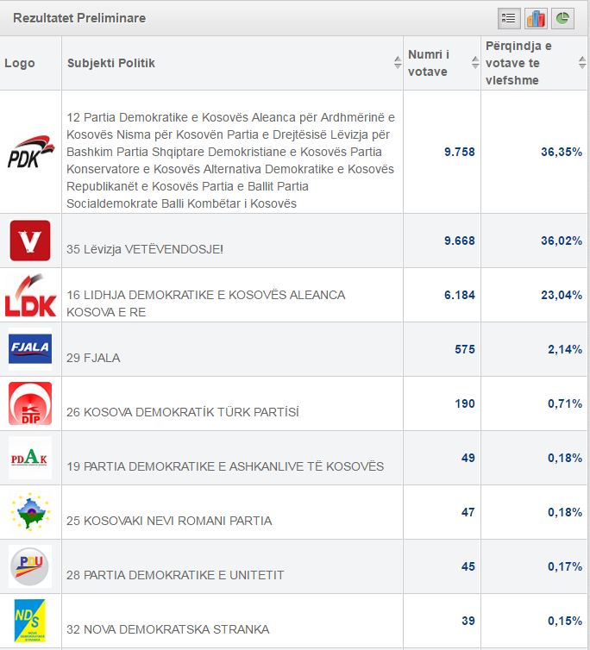Viewport: 590px width, 650px height.
Task: Click the PDAK party logo
Action: tap(30, 458)
